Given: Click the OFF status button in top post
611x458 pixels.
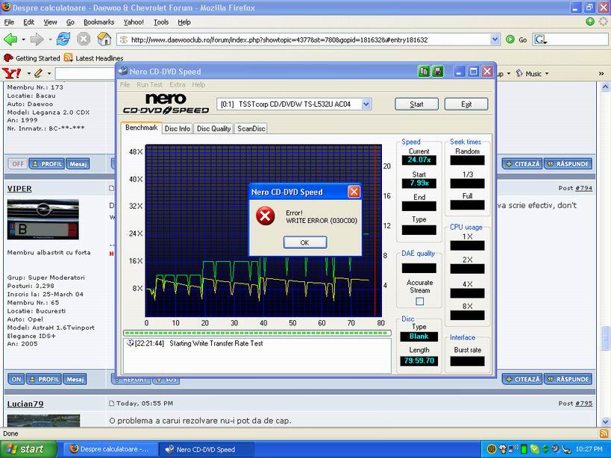Looking at the screenshot, I should 18,164.
